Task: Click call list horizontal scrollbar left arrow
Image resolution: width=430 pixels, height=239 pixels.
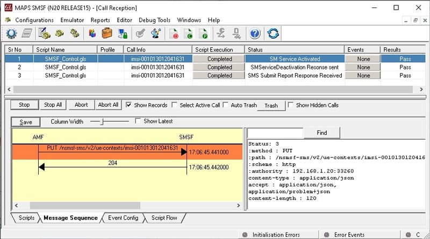Action: tap(9, 89)
